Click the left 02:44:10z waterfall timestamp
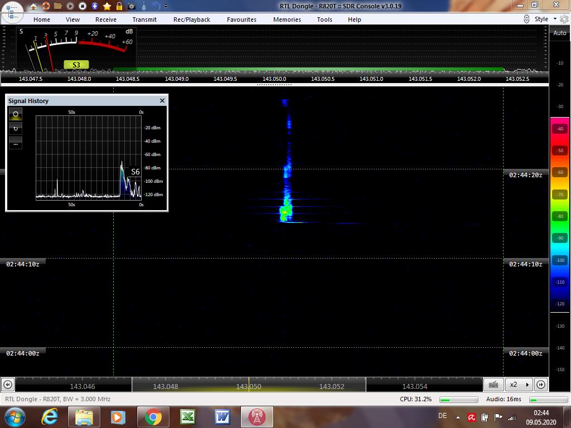 click(x=22, y=264)
